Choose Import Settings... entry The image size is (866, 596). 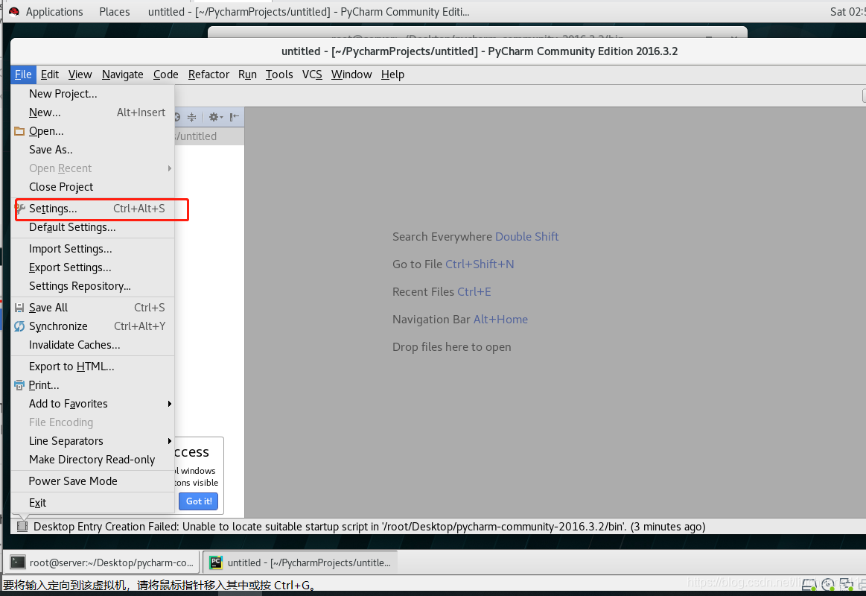[x=93, y=249]
